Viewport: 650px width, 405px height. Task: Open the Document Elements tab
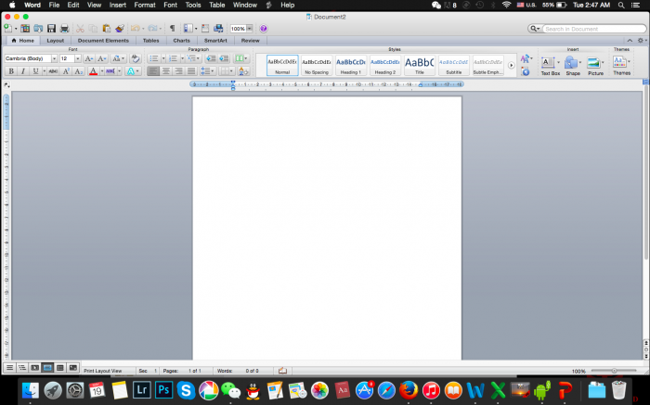(x=103, y=41)
